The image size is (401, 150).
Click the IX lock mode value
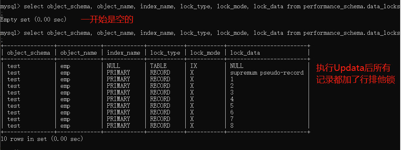(x=194, y=66)
